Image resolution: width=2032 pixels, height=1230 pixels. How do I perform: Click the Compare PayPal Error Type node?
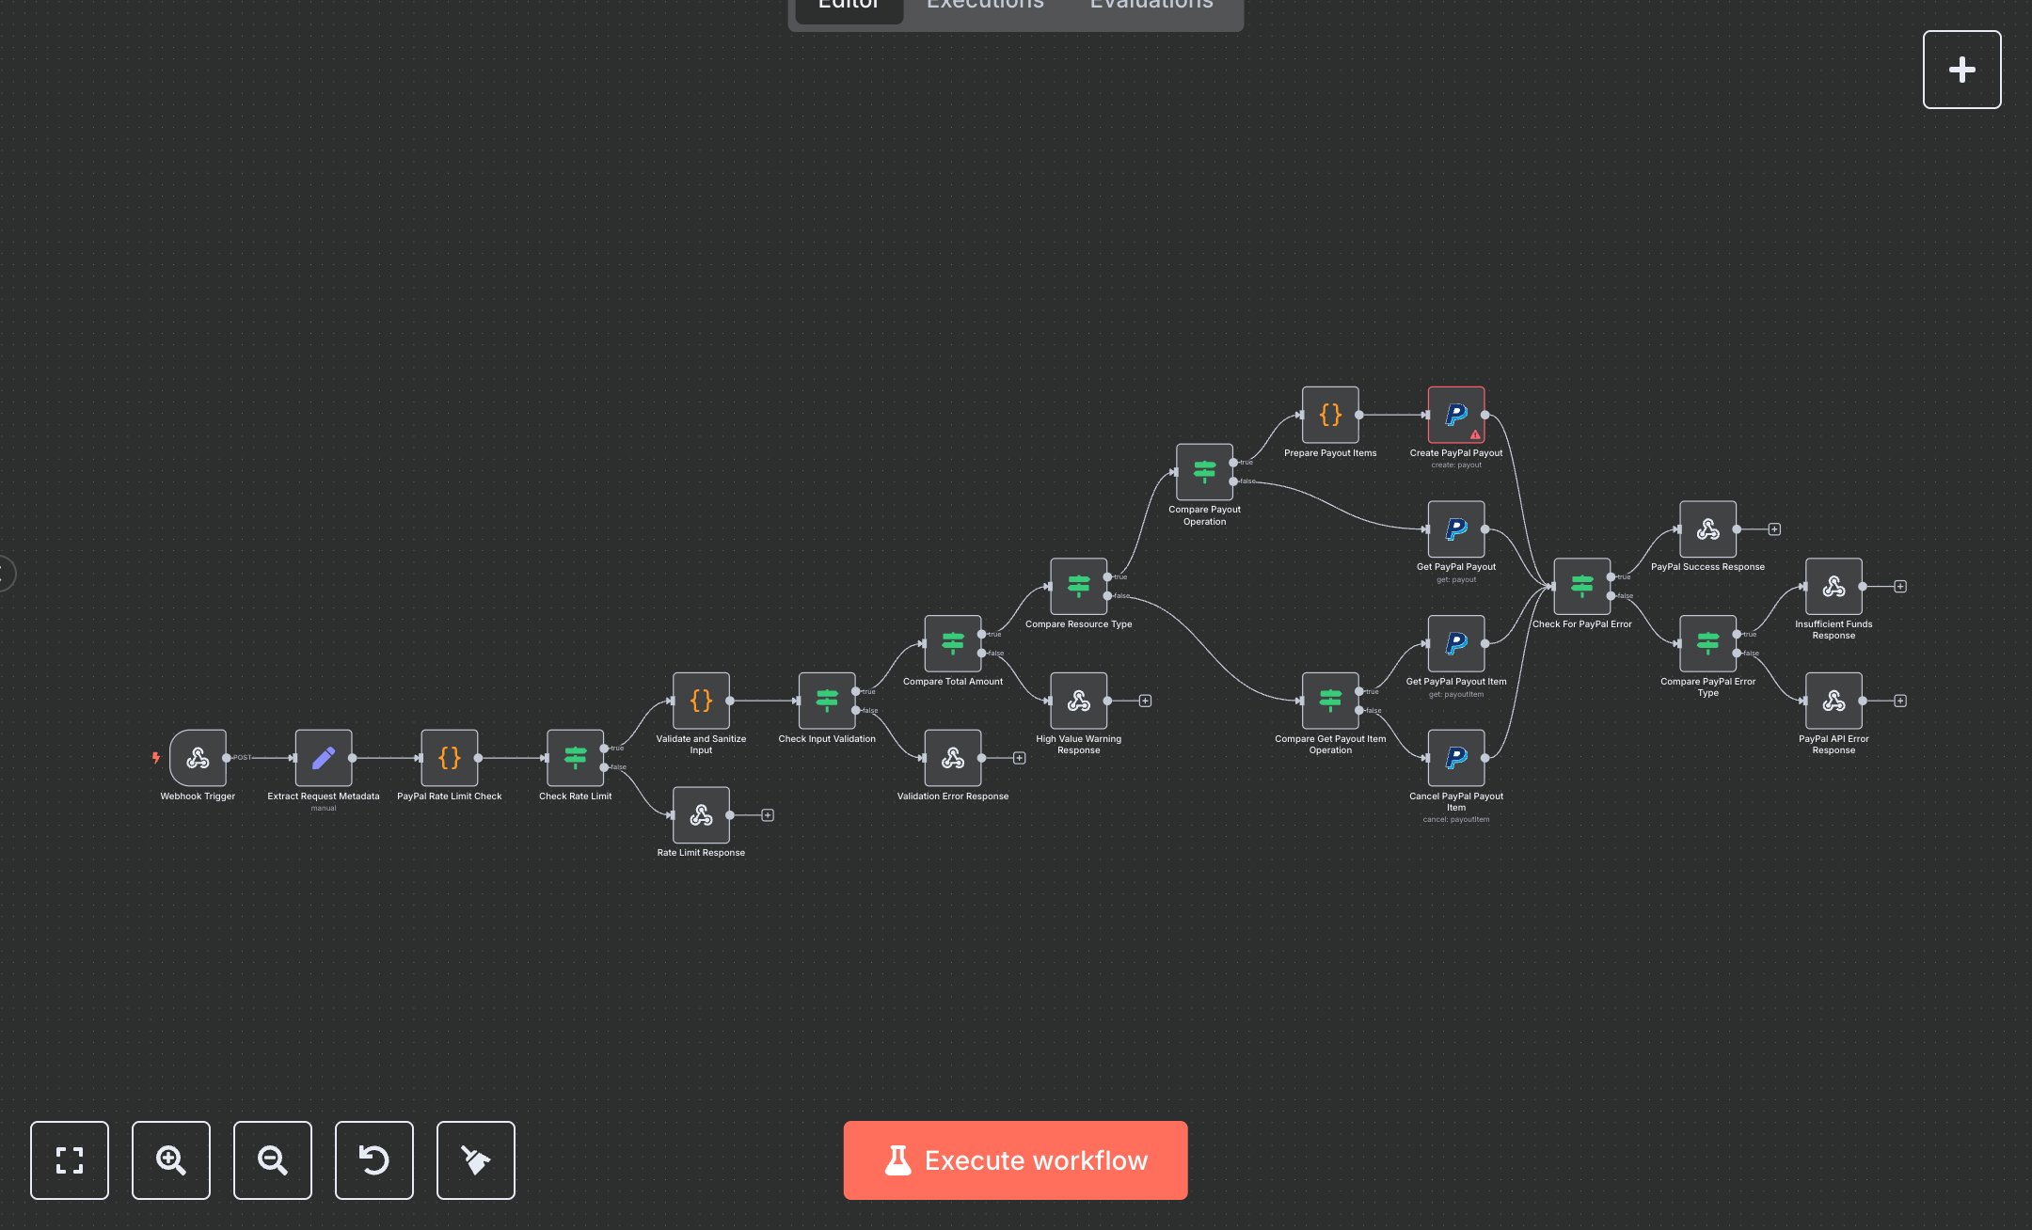tap(1707, 642)
